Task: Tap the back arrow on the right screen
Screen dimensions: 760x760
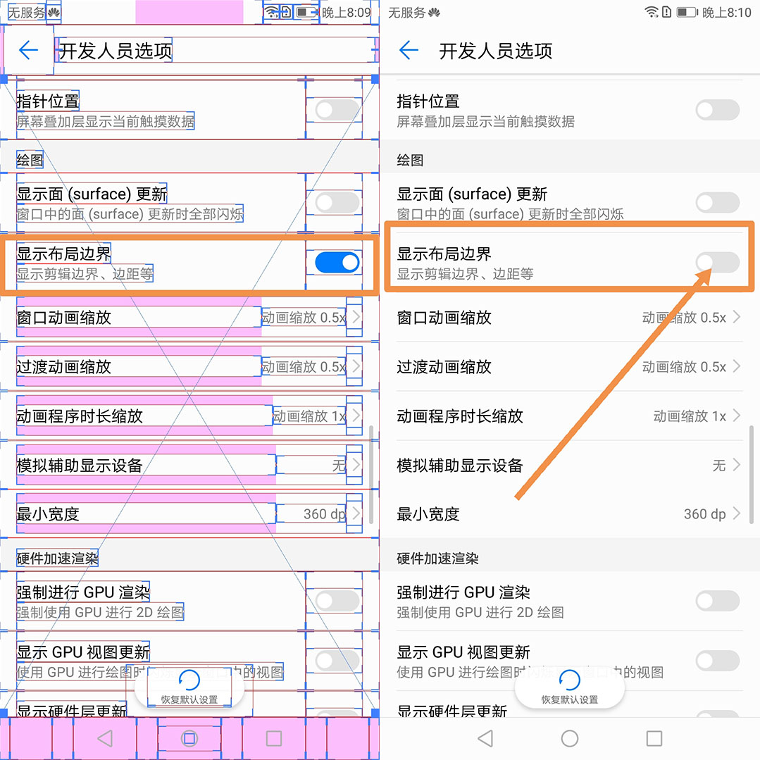Action: (x=409, y=50)
